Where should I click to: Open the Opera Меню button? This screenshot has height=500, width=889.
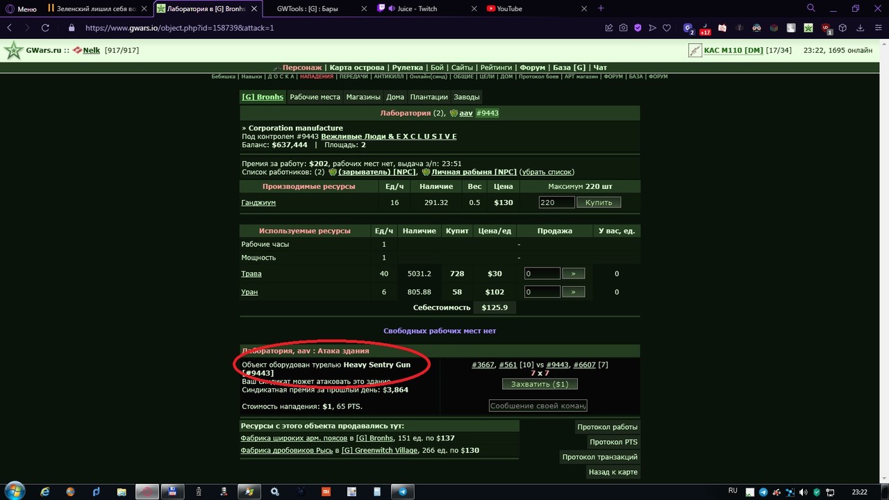click(x=21, y=9)
